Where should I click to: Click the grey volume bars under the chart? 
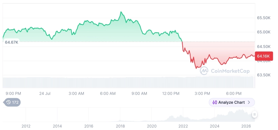[x=129, y=82]
